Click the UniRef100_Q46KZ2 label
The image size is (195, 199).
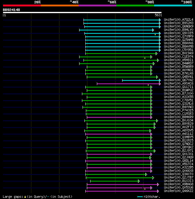(179, 191)
